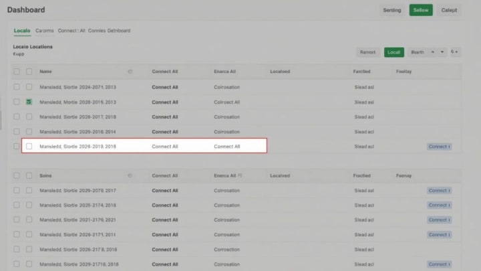Click the filter icon beside the lower Enerca All header

coord(240,176)
